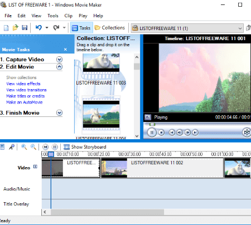Click the Narrate Timeline microphone icon
Viewport: 251px width, 225px height.
point(12,147)
